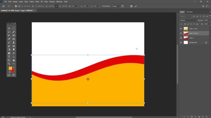Toggle lock all padlock icon

(x=197, y=24)
